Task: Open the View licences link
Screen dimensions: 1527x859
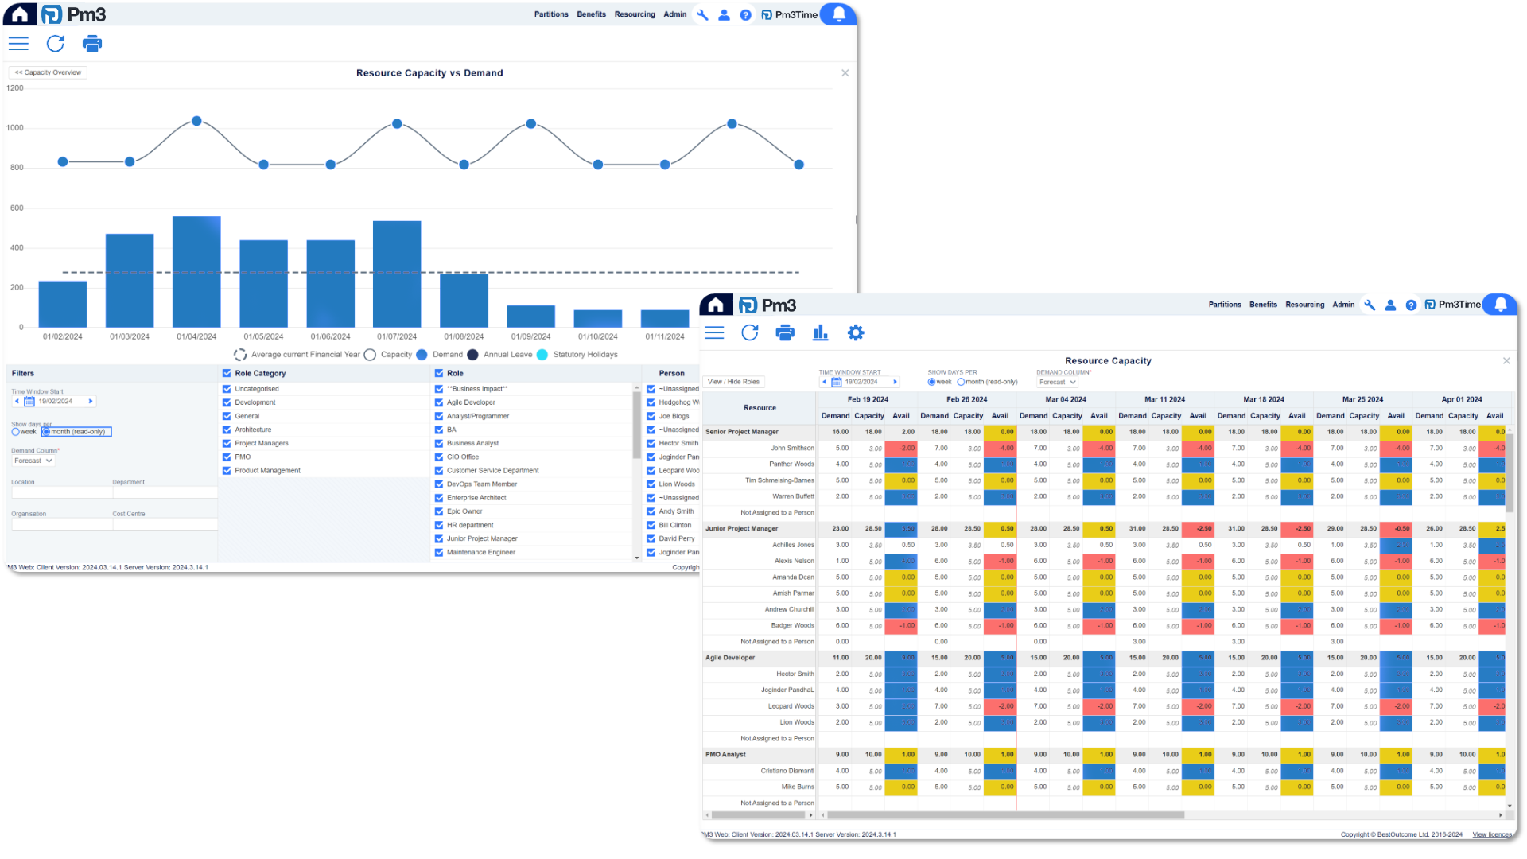Action: 1493,834
